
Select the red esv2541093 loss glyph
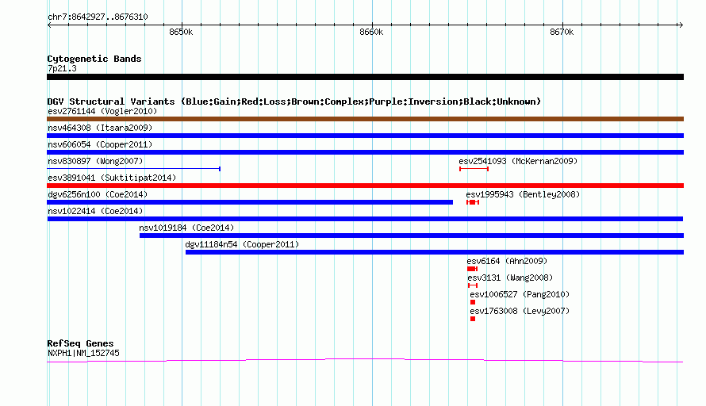point(474,169)
